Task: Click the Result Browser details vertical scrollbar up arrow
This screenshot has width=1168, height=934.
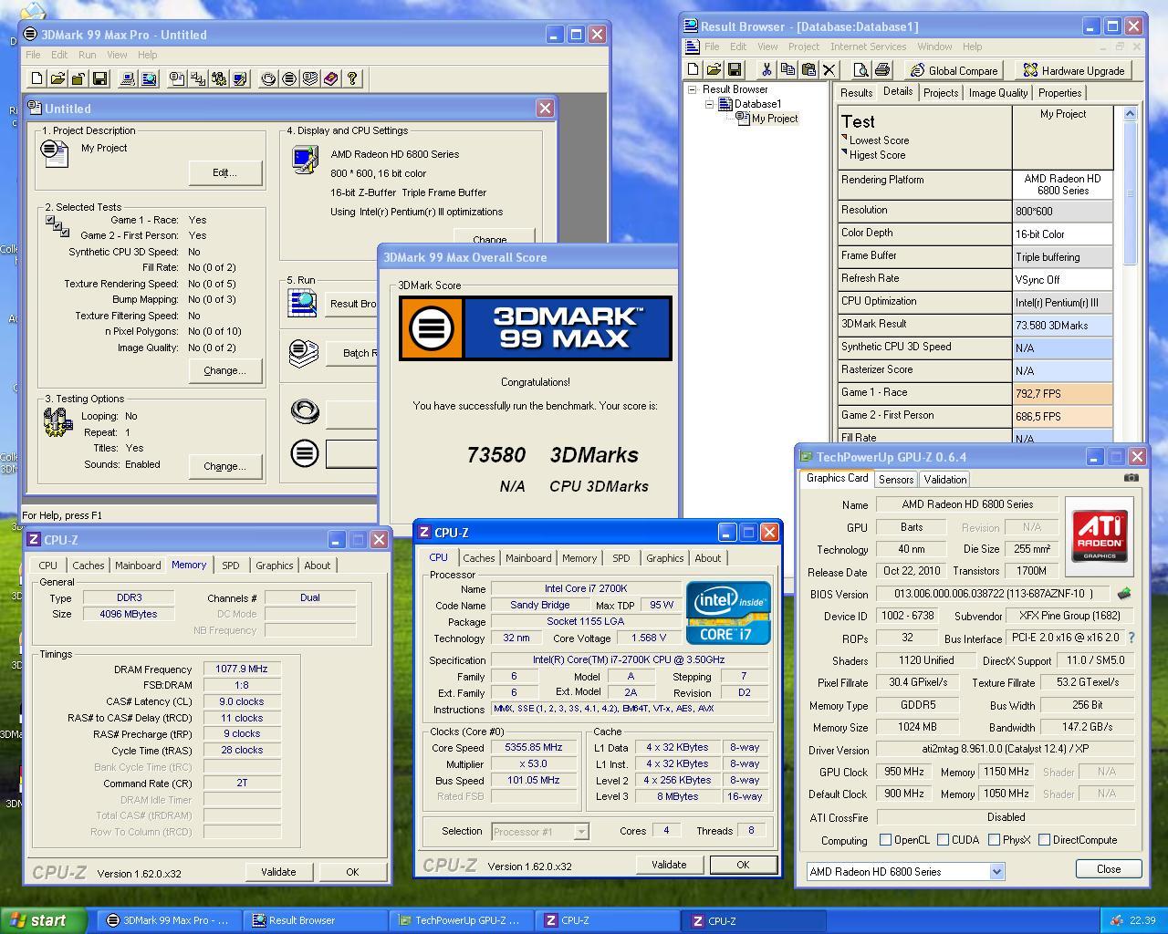Action: [x=1130, y=114]
